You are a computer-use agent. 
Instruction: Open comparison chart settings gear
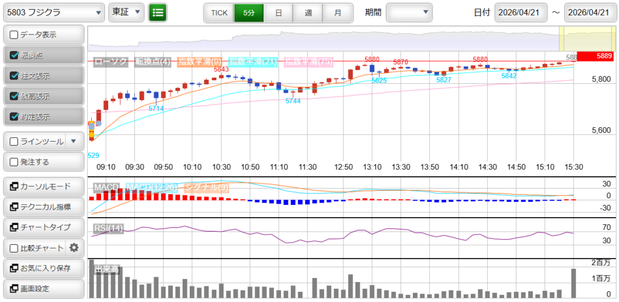click(74, 247)
